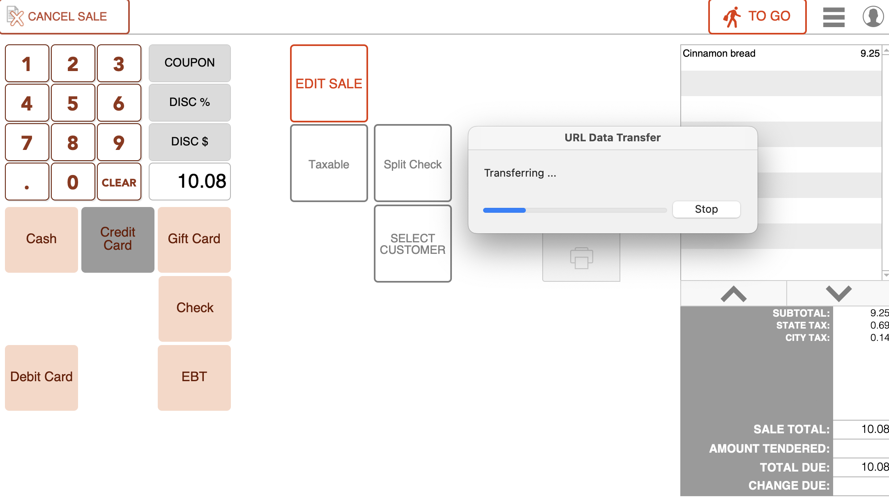The width and height of the screenshot is (889, 497).
Task: Click the transfer progress bar
Action: point(574,210)
